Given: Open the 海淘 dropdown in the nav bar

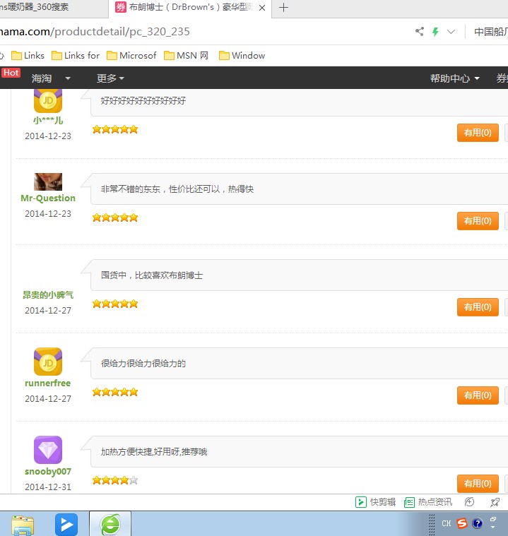Looking at the screenshot, I should pyautogui.click(x=51, y=78).
